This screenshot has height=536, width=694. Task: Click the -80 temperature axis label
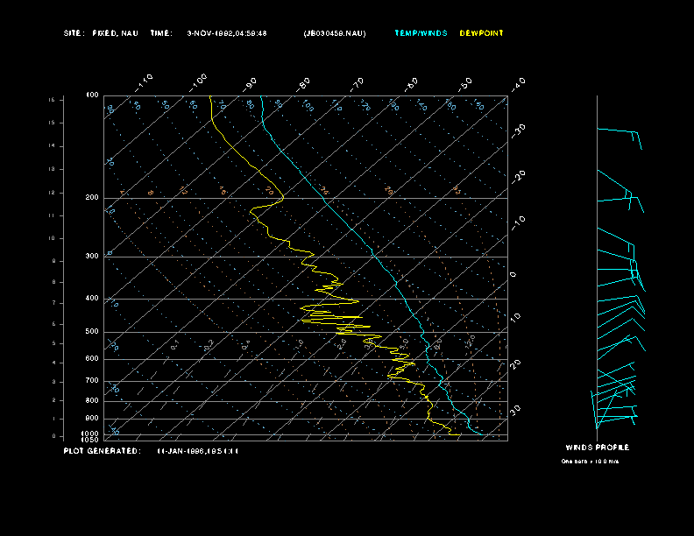[304, 84]
